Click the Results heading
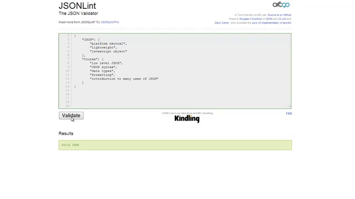Viewport: 355px width, 199px height. 66,133
